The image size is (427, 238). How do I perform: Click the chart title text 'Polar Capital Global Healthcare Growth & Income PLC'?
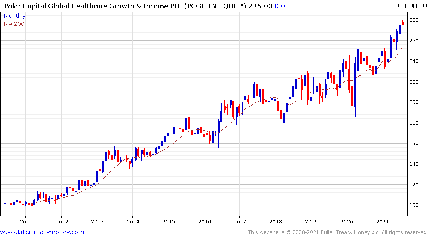click(x=93, y=6)
